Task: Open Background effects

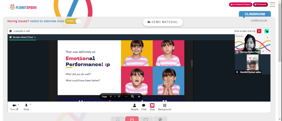Action: tap(165, 107)
